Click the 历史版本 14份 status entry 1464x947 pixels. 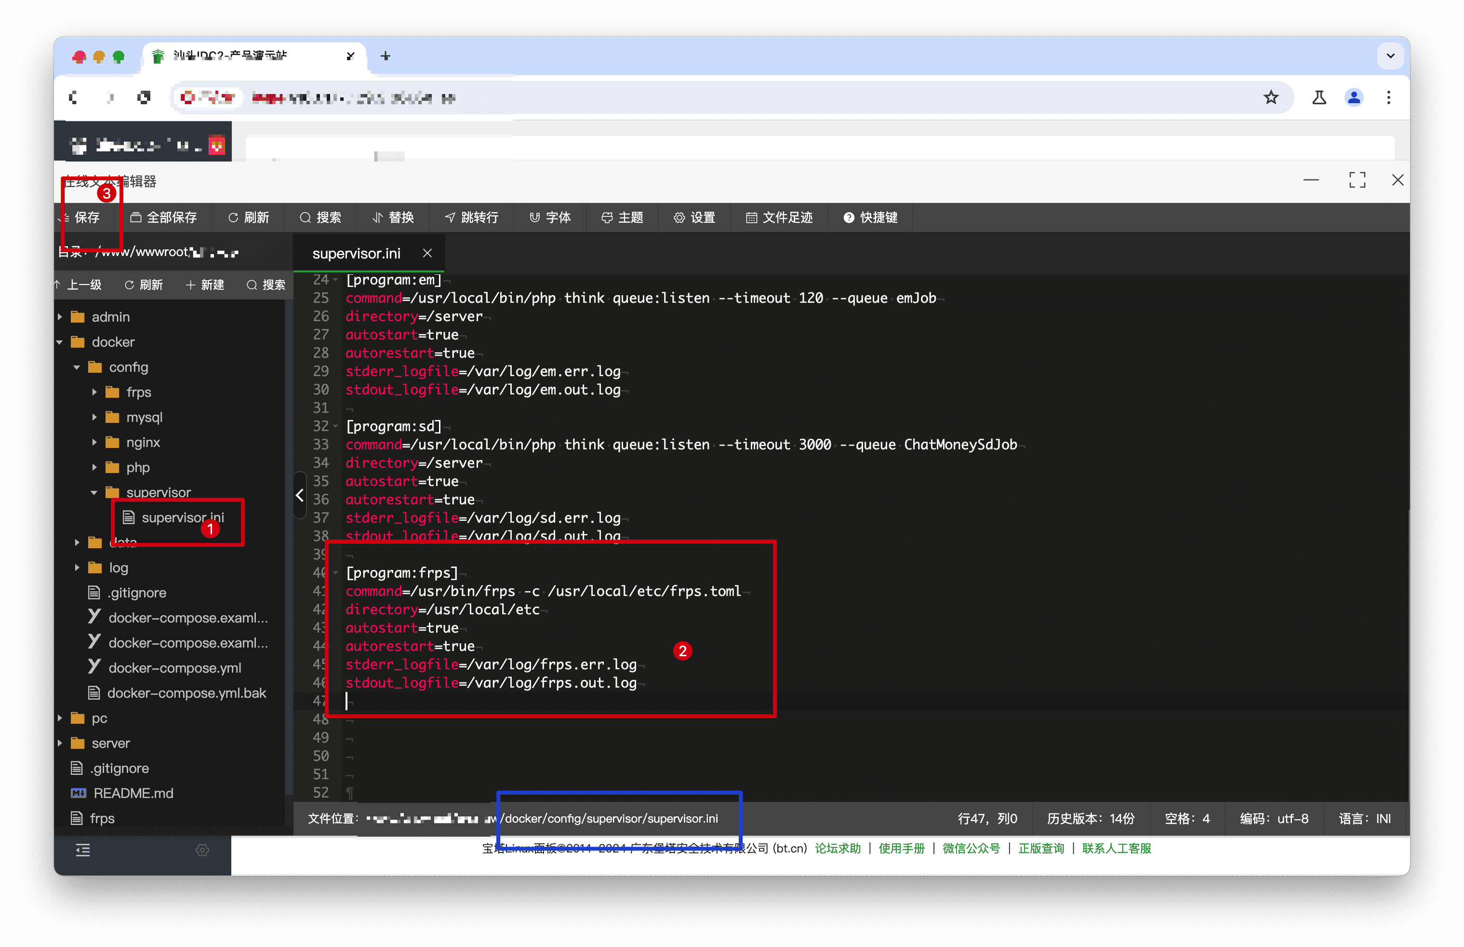pos(1091,818)
